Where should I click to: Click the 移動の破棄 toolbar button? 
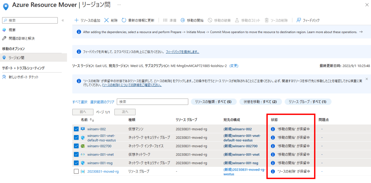click(x=219, y=20)
